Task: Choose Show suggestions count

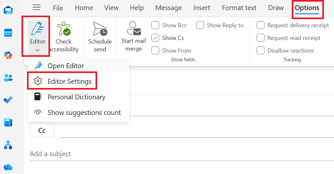Action: (x=78, y=112)
